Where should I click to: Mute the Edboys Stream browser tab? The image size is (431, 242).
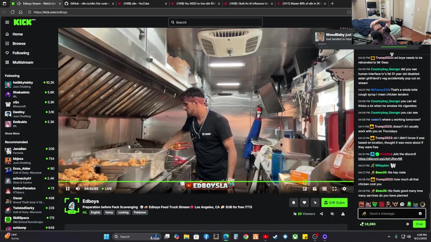point(19,4)
